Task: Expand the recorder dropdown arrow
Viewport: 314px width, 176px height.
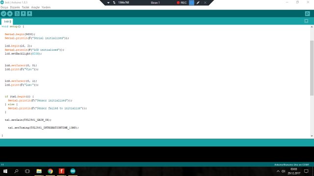Action: [x=108, y=3]
